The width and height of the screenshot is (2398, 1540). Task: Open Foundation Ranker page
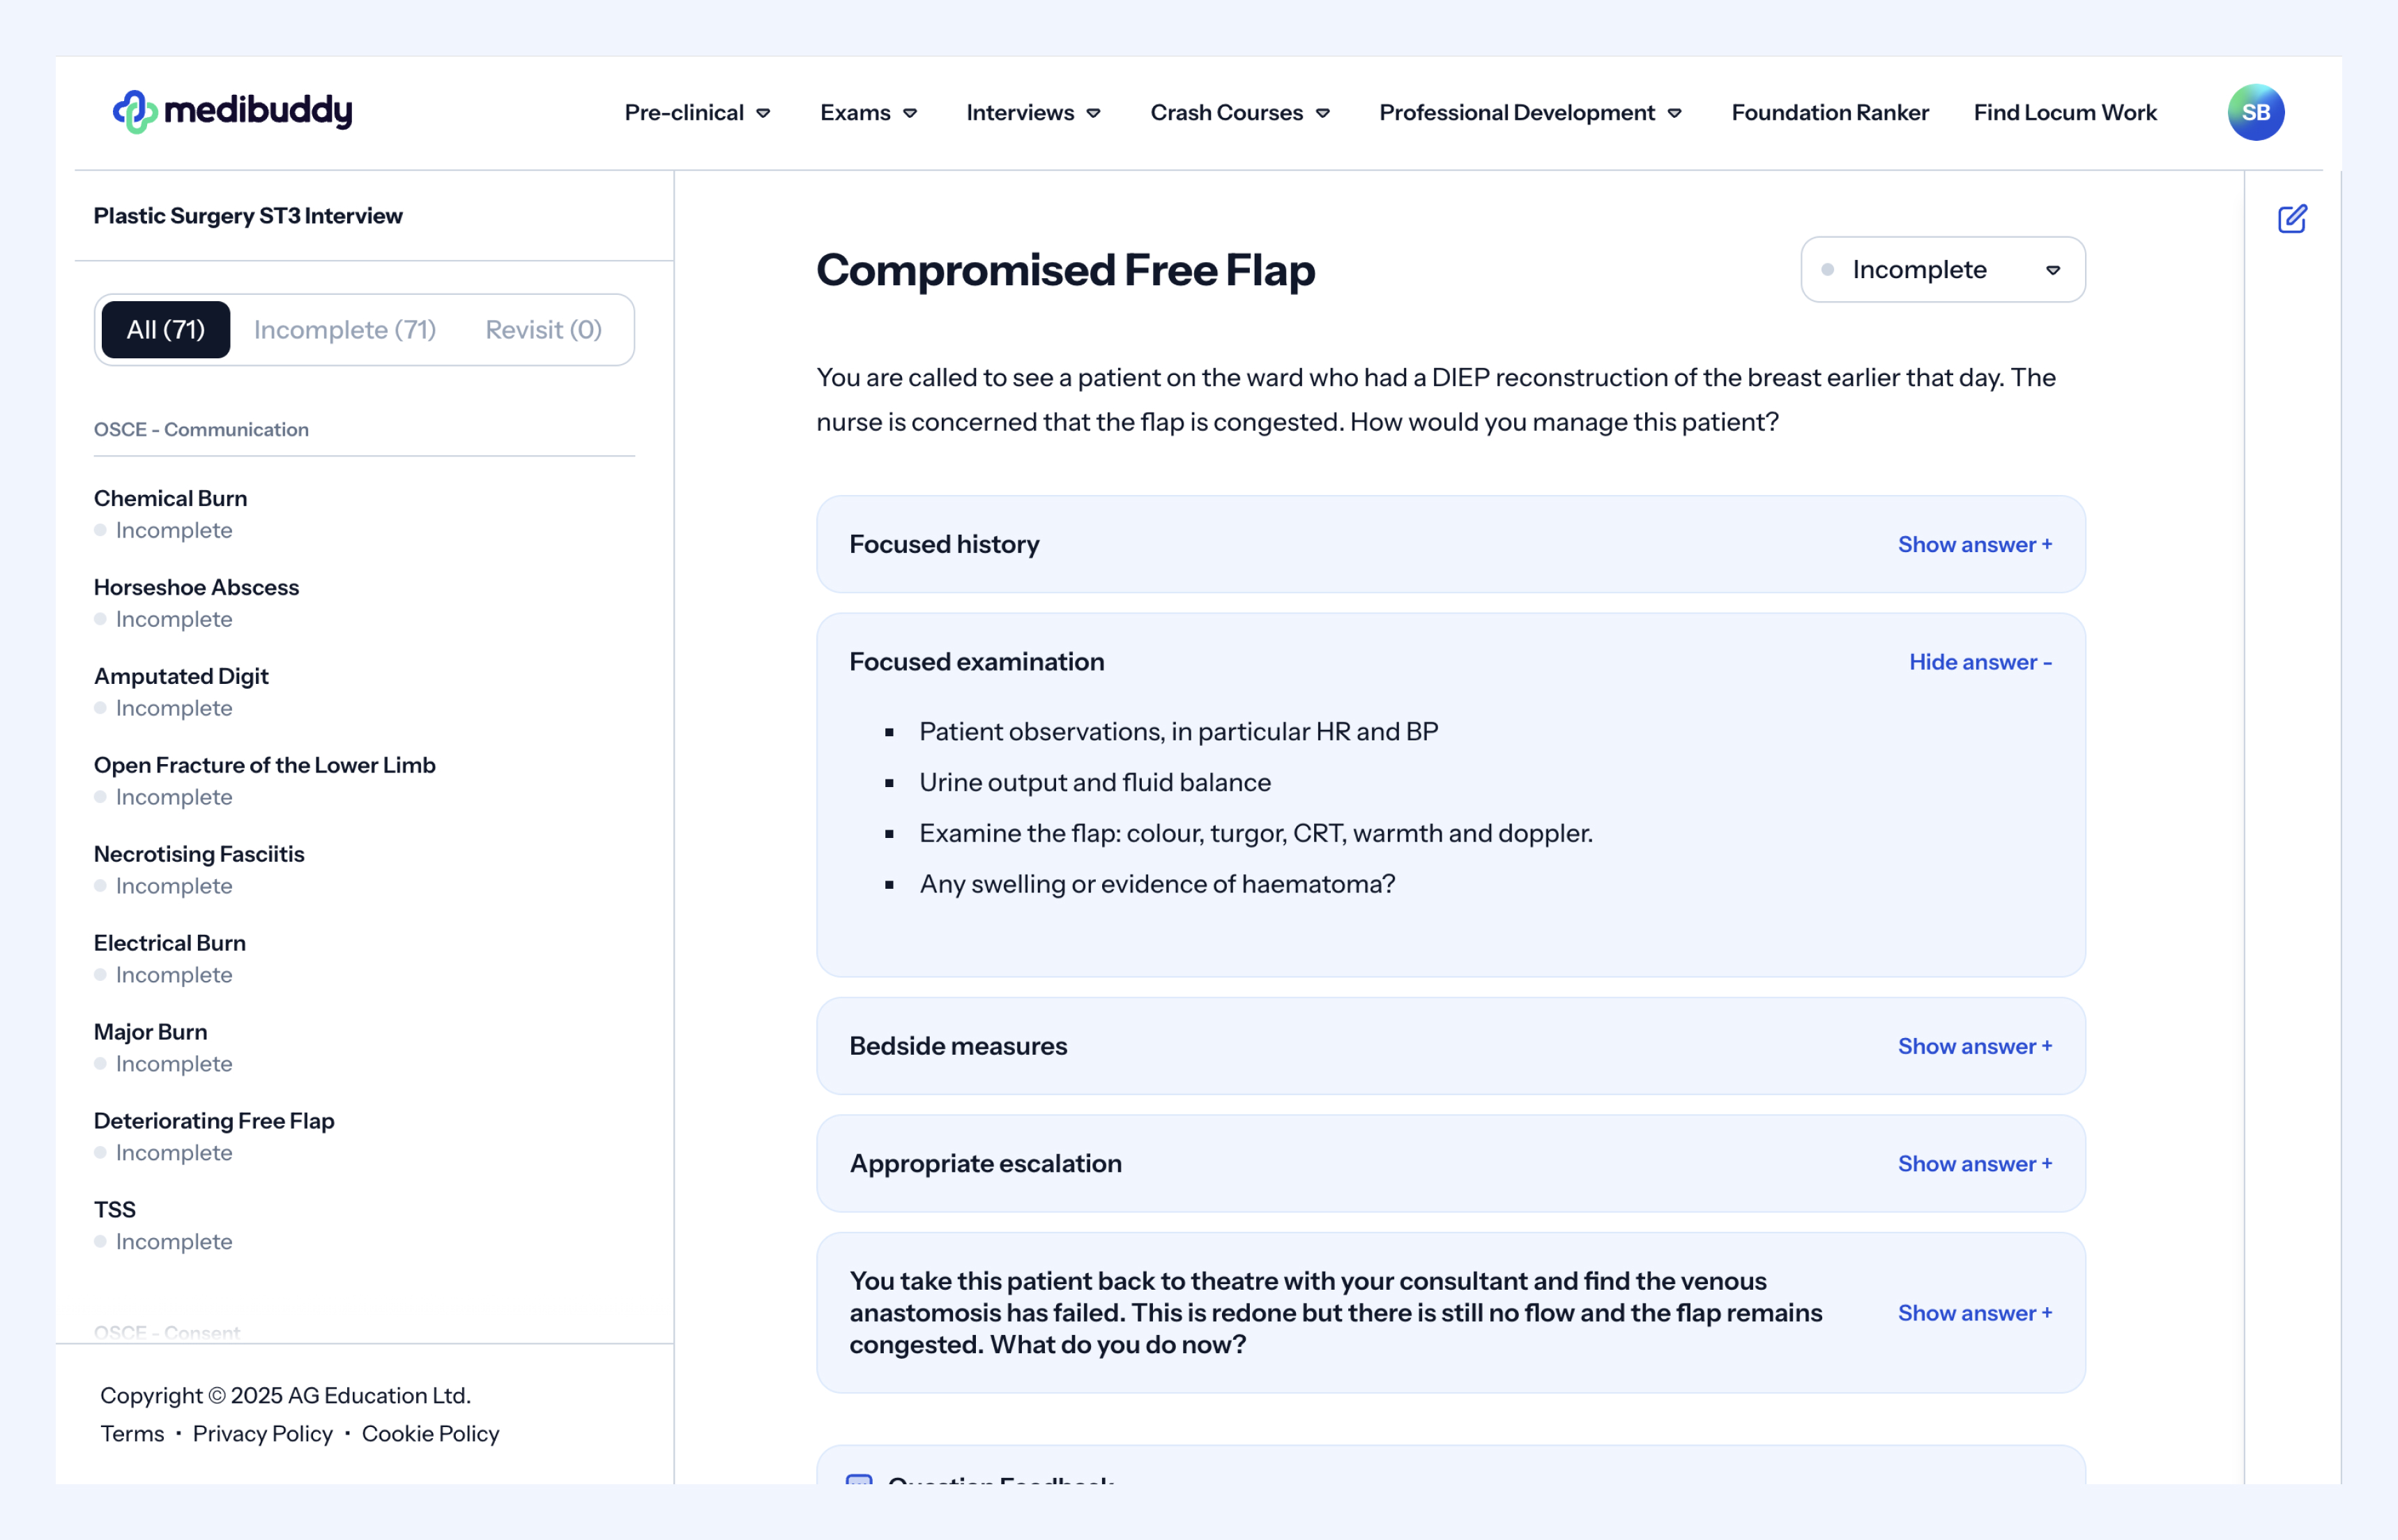pyautogui.click(x=1829, y=113)
